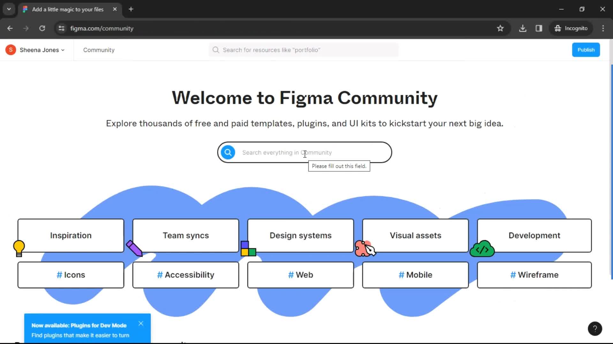The width and height of the screenshot is (613, 344).
Task: Click the Icons hashtag category link
Action: click(x=70, y=275)
